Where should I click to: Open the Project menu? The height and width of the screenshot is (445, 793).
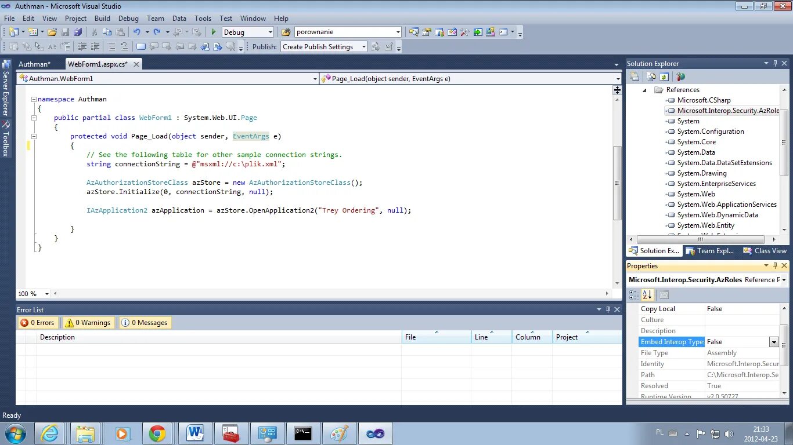click(x=75, y=19)
